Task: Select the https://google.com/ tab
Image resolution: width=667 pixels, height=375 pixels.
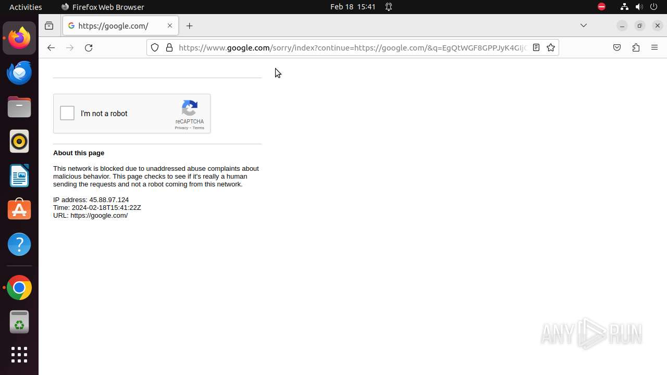Action: pos(120,26)
